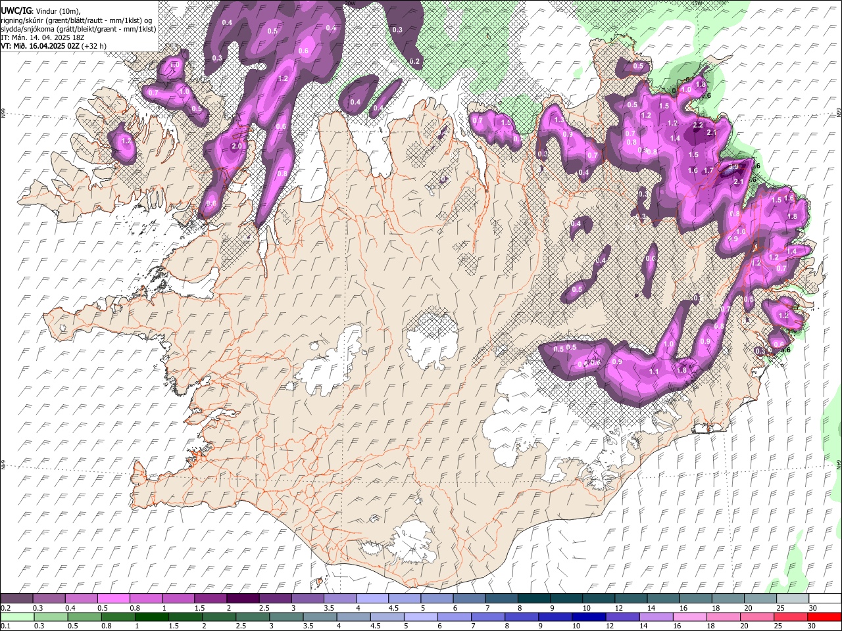Image resolution: width=842 pixels, height=631 pixels.
Task: Click the '0.1' label in the rain legend
Action: tap(5, 626)
